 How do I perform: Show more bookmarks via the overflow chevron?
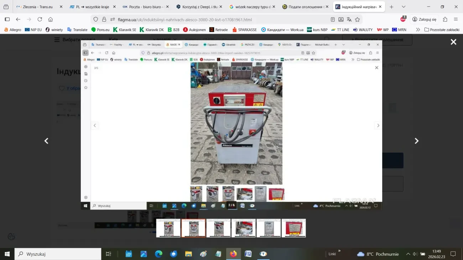(x=418, y=30)
